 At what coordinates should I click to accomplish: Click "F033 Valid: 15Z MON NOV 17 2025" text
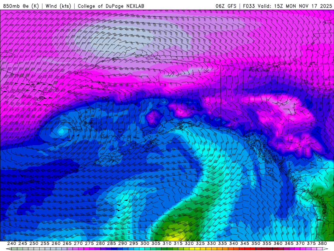[x=288, y=6]
